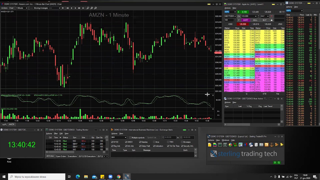320x180 pixels.
Task: Skip to the latest bar in chart
Action: 83,8
